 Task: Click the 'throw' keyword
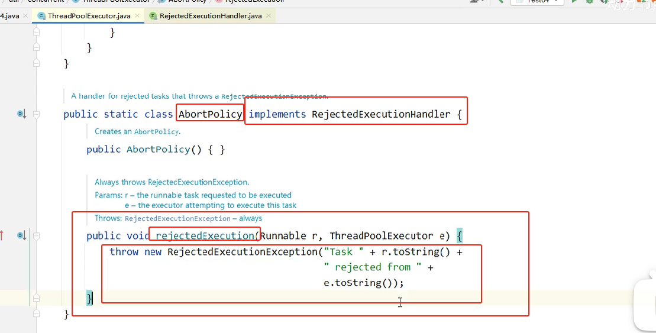point(124,252)
